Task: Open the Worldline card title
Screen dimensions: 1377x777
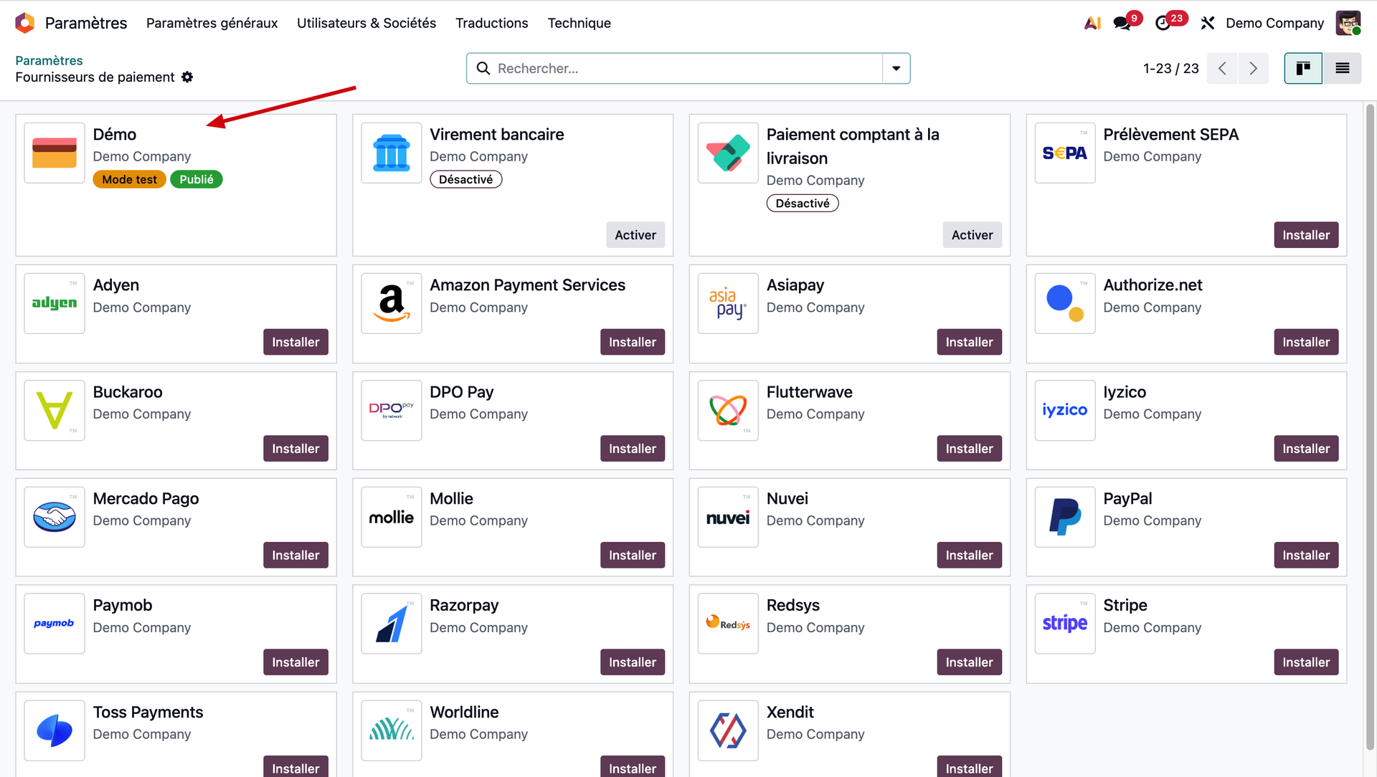Action: pos(464,712)
